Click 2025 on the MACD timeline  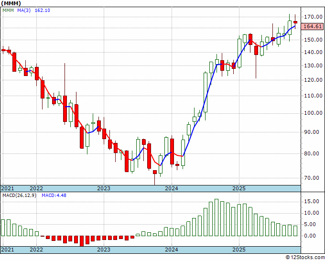click(239, 250)
